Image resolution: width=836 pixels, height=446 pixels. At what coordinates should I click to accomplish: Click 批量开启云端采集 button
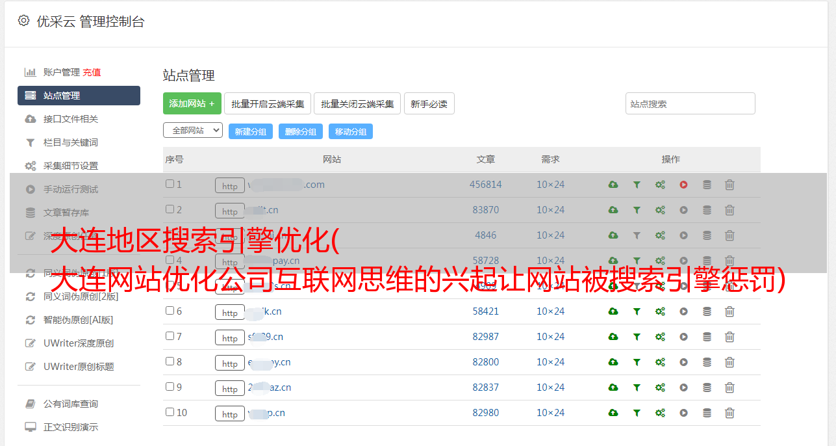(x=268, y=103)
